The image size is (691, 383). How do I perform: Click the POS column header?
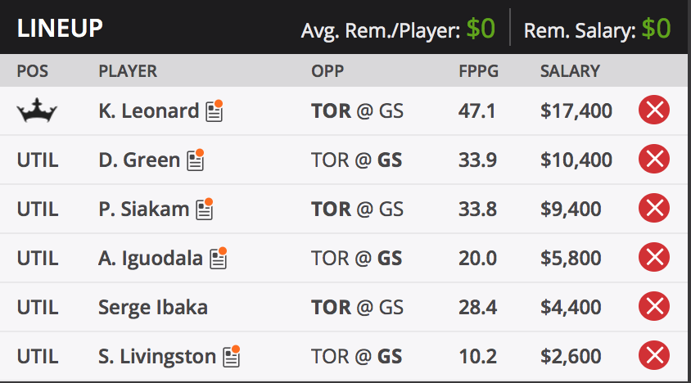tap(32, 71)
